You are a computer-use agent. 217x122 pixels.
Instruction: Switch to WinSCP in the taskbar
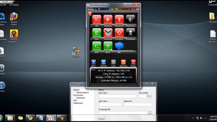click(61, 118)
